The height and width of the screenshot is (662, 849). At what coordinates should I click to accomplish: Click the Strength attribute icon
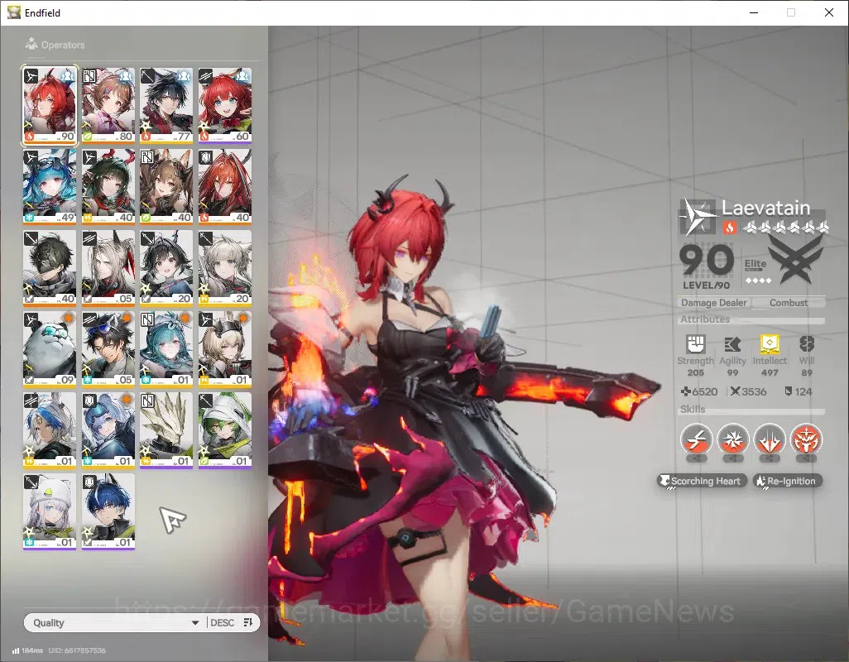click(x=696, y=344)
